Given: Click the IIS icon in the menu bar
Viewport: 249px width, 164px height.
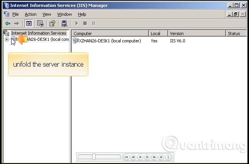Looking at the screenshot, I should coord(7,14).
